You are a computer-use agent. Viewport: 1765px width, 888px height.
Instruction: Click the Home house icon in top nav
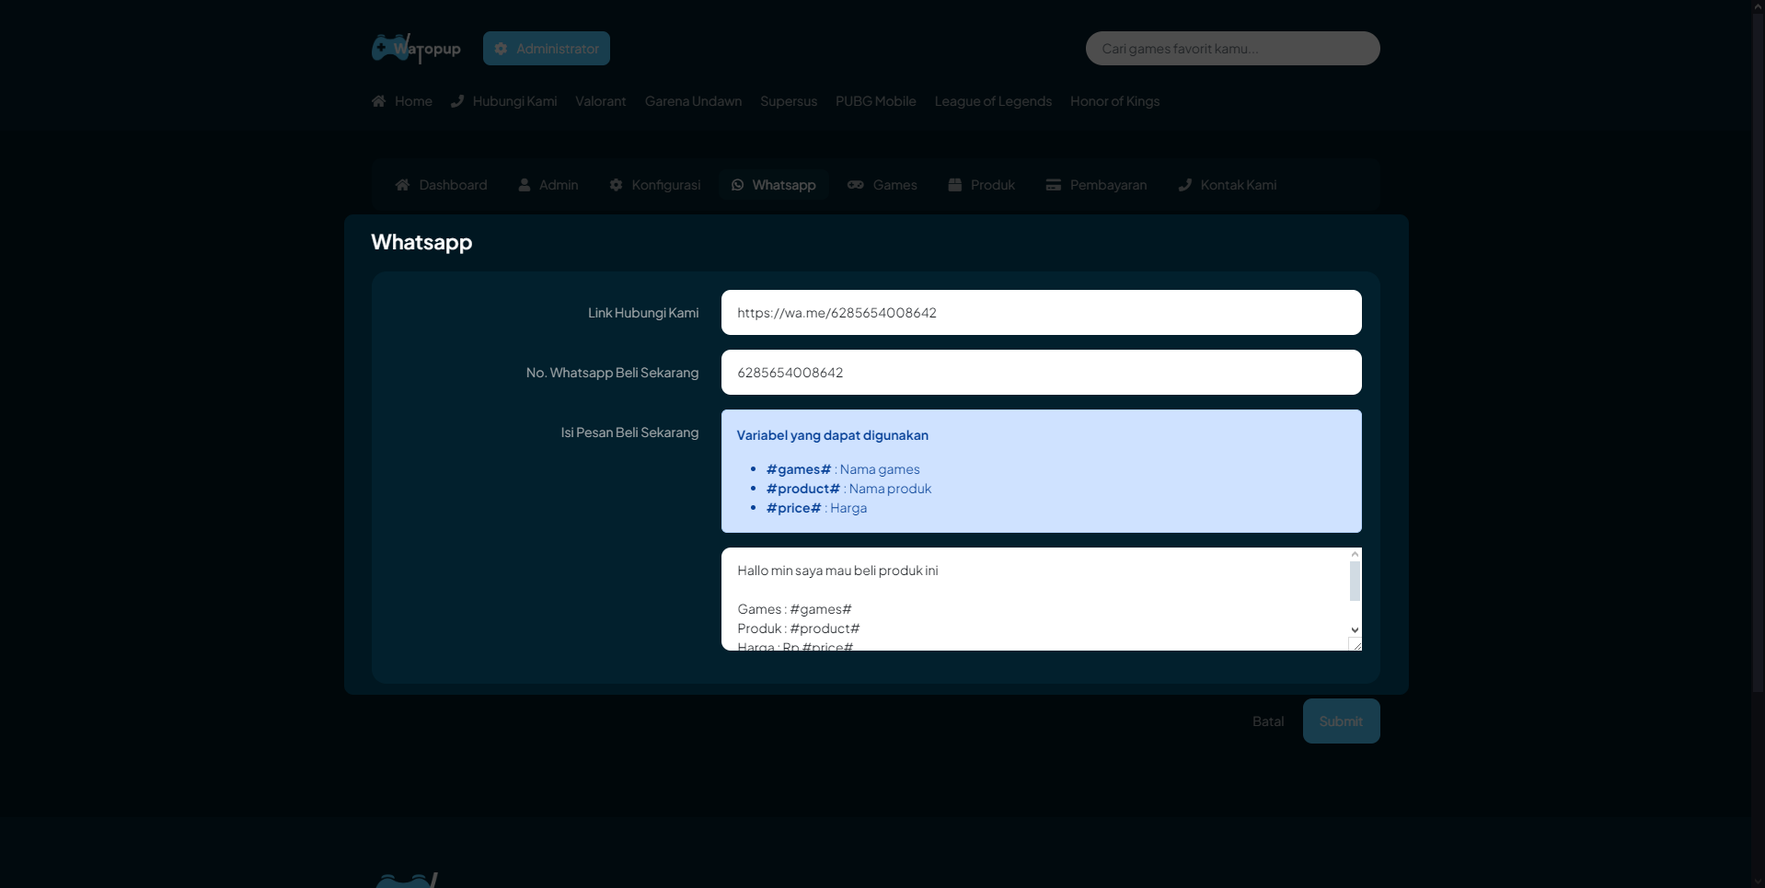tap(378, 101)
